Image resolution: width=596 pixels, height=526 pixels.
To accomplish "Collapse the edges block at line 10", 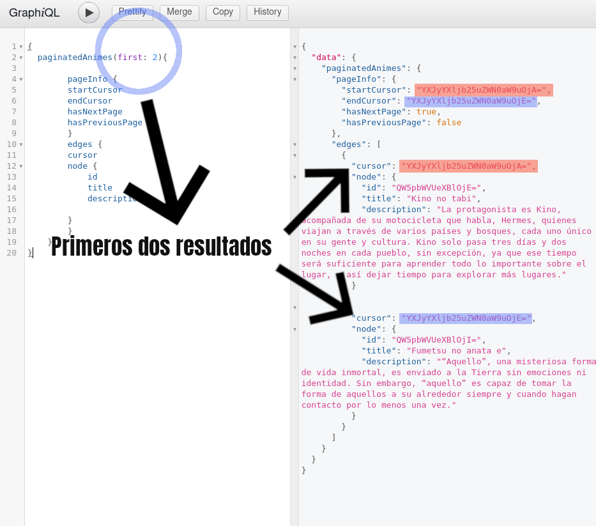I will pos(21,144).
